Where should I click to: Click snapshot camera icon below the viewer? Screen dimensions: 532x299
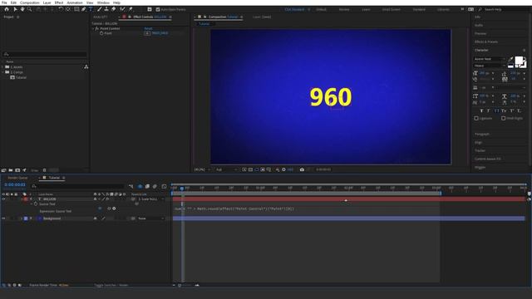(302, 169)
